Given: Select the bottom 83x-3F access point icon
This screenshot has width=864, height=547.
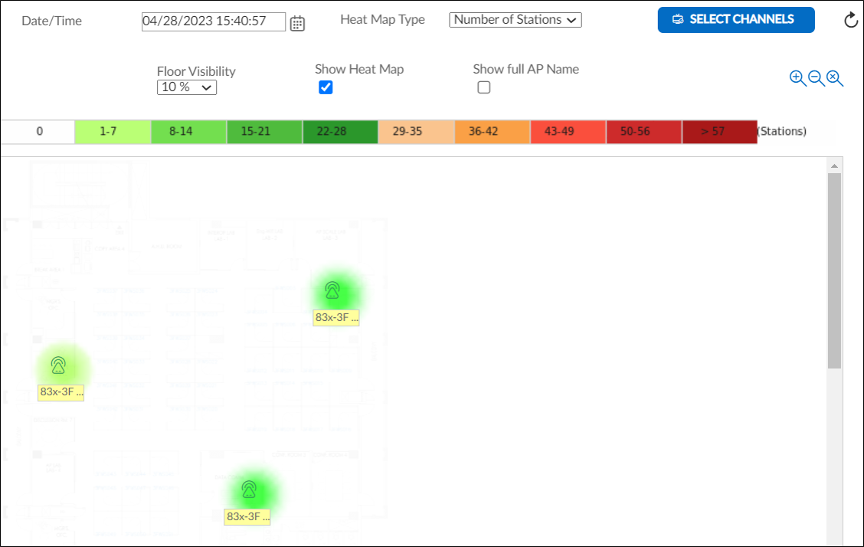Looking at the screenshot, I should point(249,488).
